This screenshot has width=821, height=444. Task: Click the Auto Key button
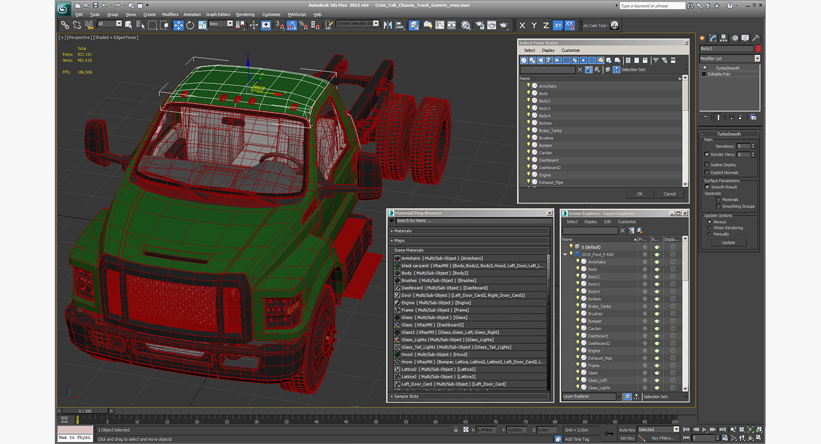tap(627, 430)
